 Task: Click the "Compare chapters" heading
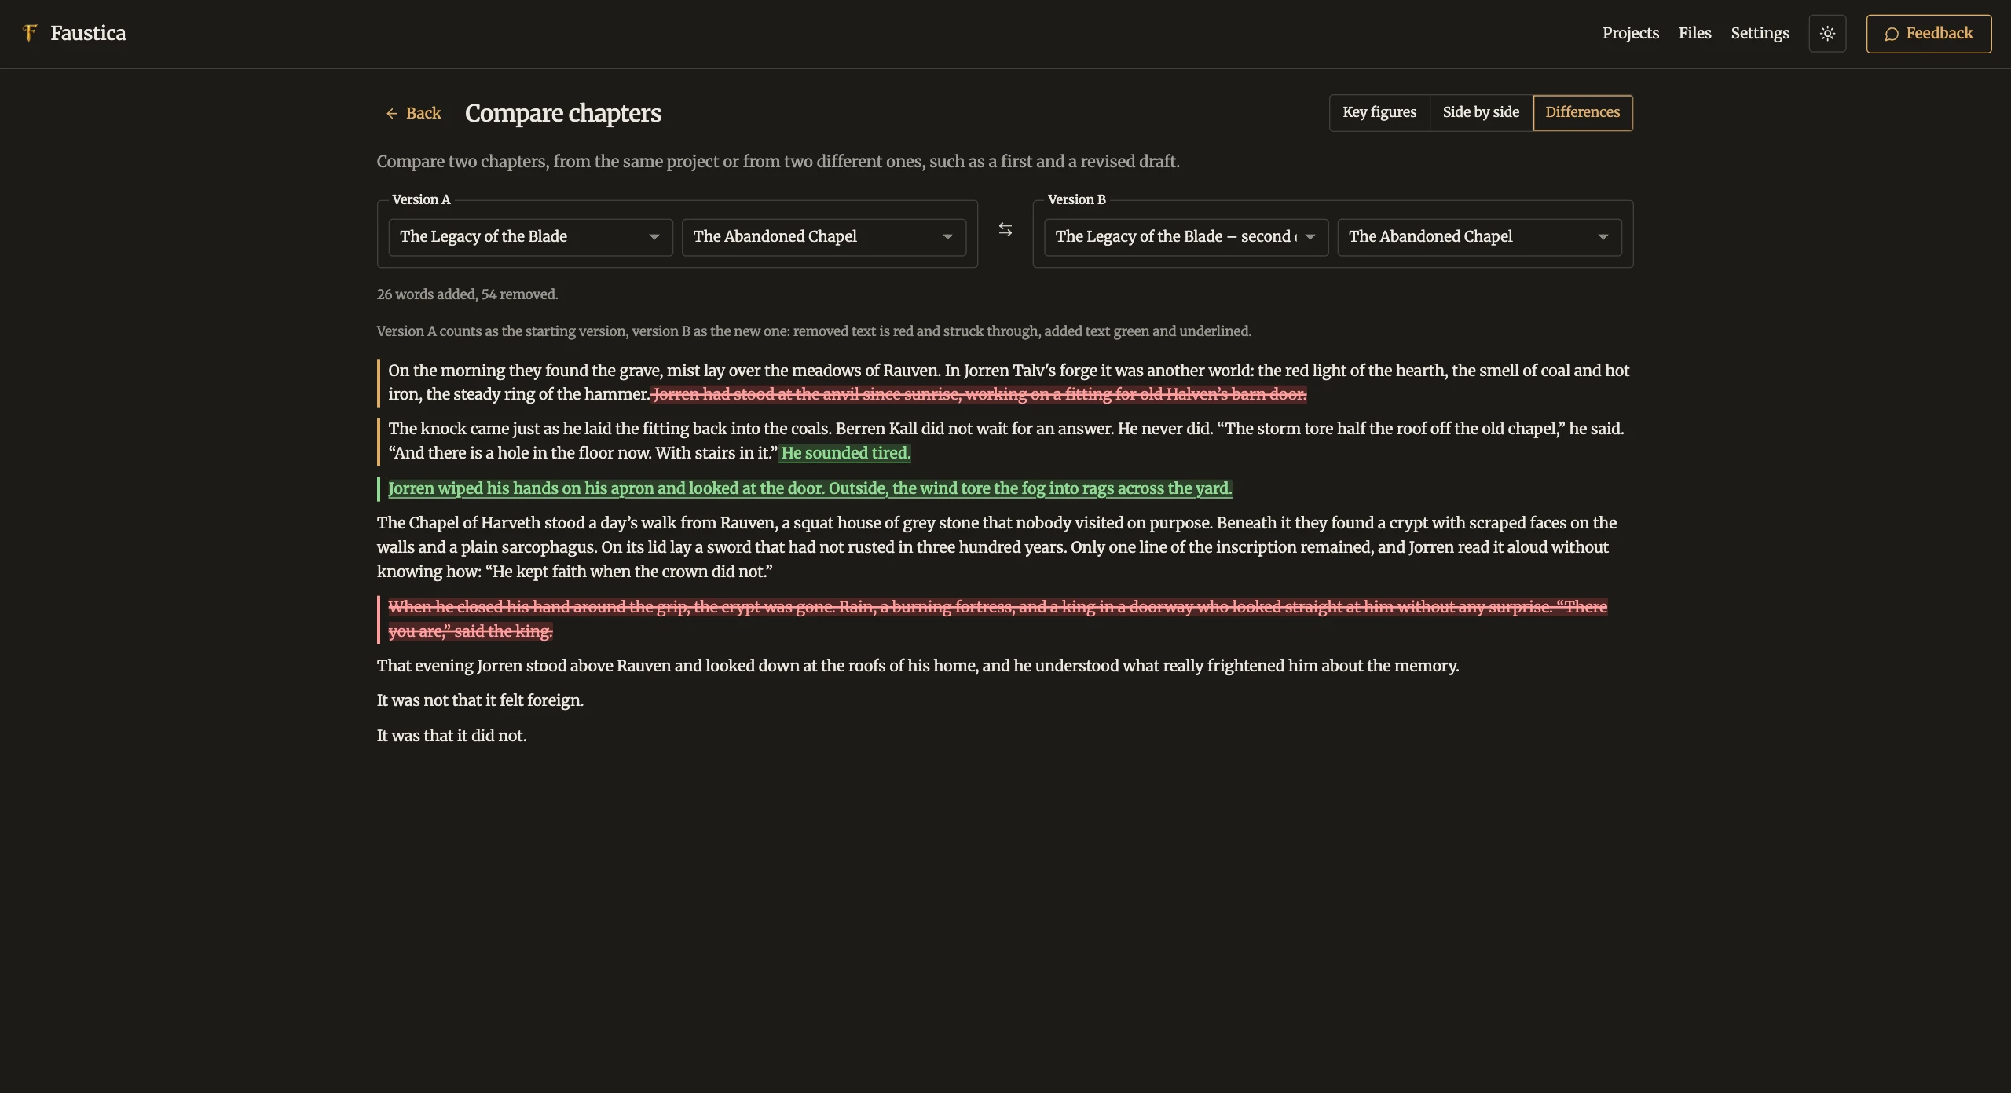(x=563, y=113)
